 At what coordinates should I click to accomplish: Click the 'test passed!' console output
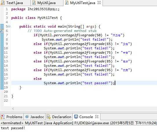pyautogui.click(x=13, y=128)
